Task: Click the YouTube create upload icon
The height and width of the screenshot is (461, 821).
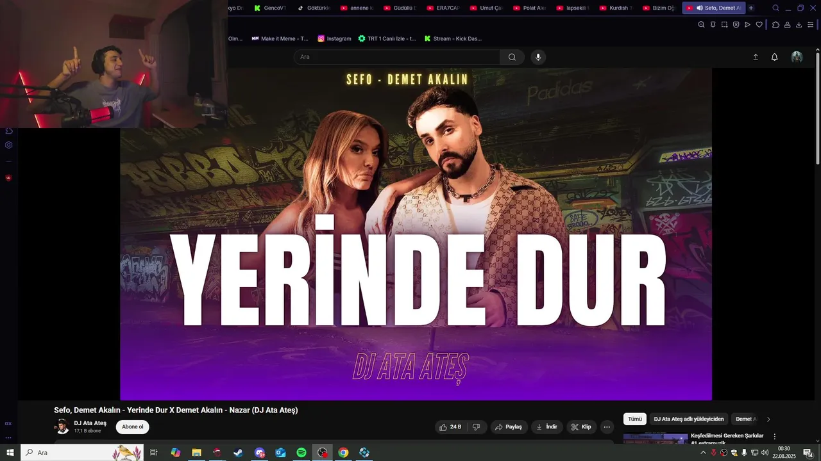Action: coord(756,57)
